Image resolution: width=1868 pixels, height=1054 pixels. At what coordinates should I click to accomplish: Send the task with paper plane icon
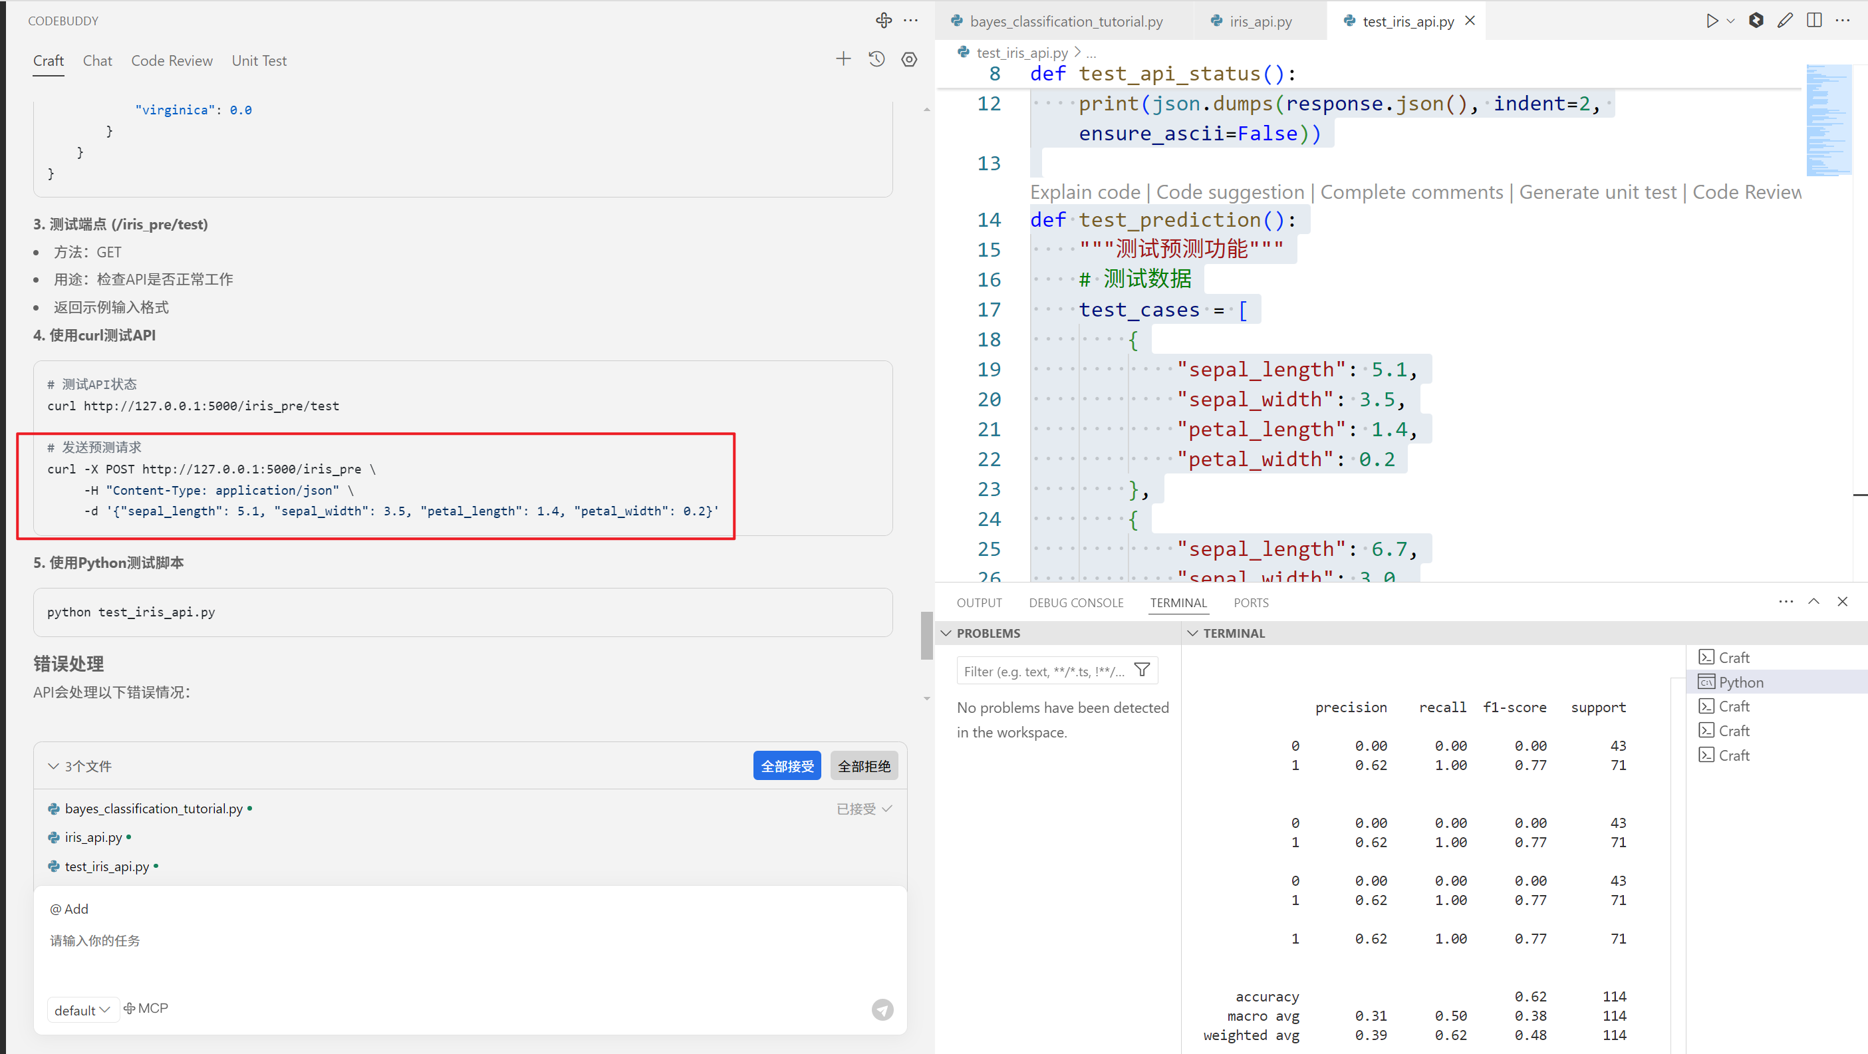[882, 1010]
